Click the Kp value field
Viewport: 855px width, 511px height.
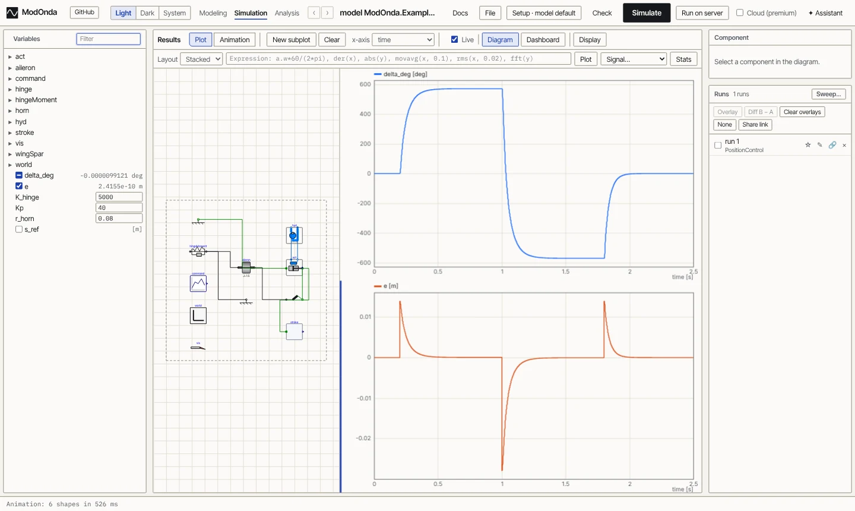tap(119, 208)
